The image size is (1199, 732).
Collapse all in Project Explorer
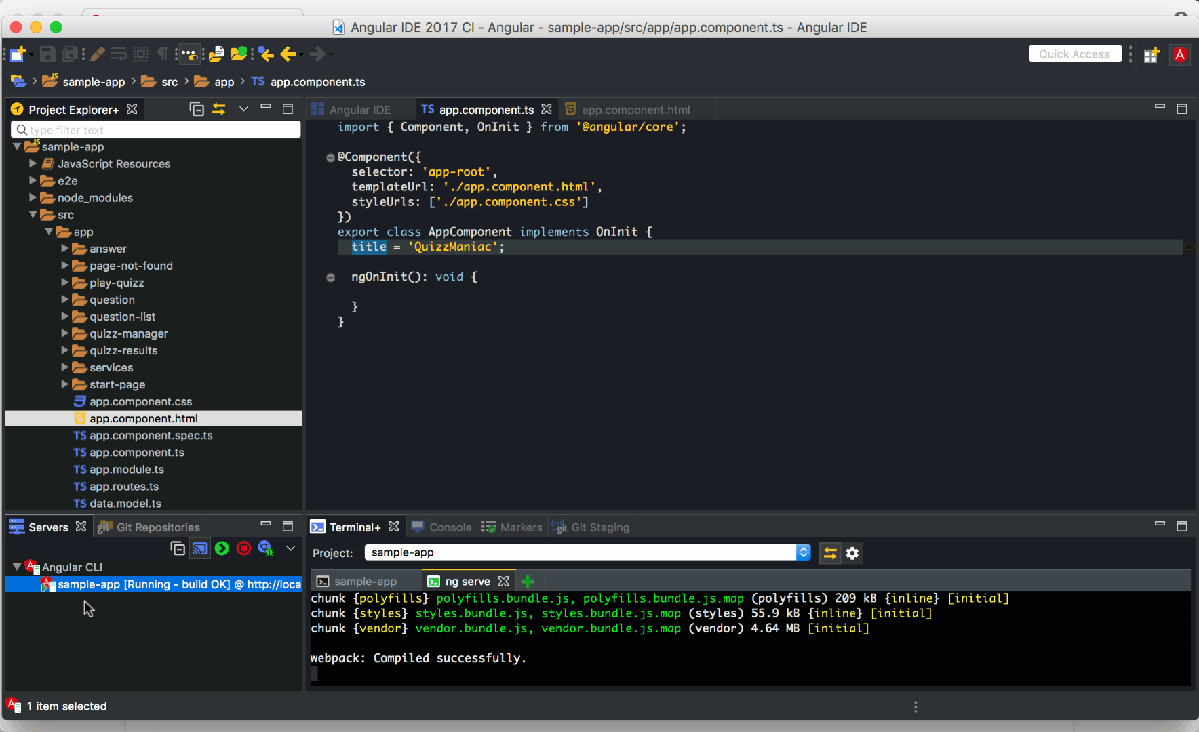(x=197, y=109)
